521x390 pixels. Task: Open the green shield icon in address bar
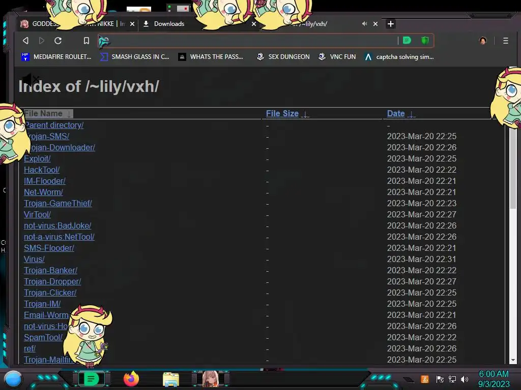[x=425, y=41]
